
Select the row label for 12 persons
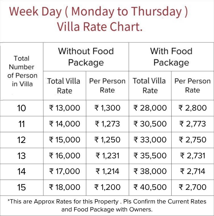[x=22, y=140]
